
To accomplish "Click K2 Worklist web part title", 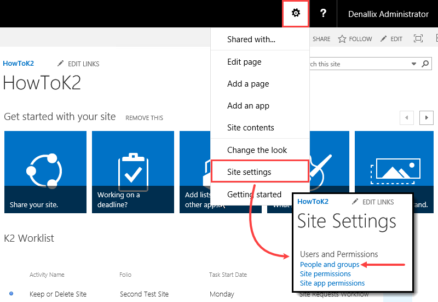I will click(29, 238).
